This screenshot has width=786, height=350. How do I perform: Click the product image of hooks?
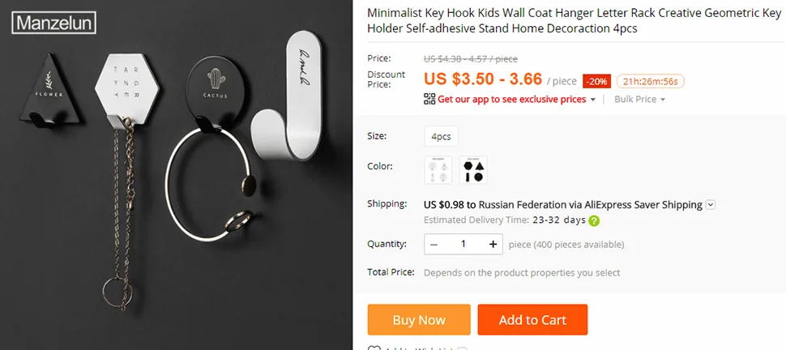tap(176, 175)
